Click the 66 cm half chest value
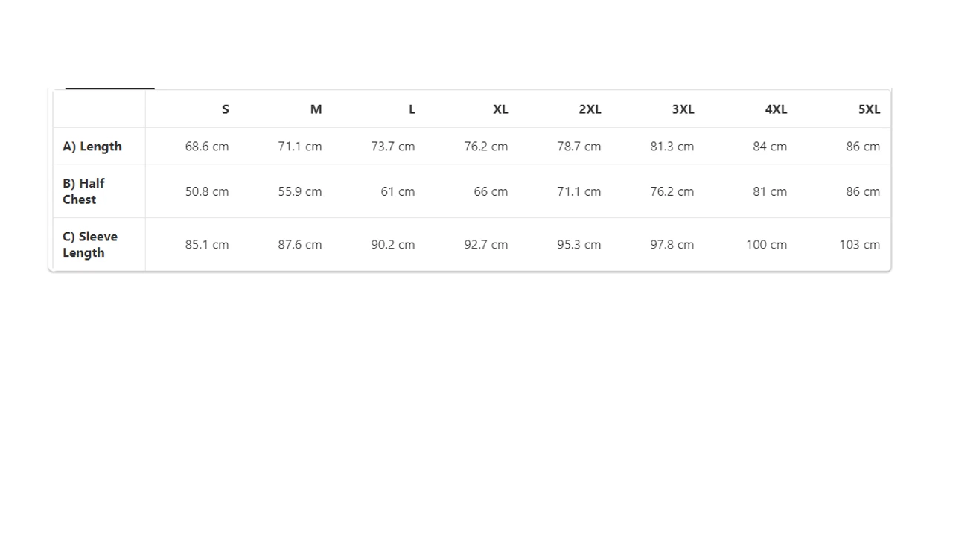 pos(491,191)
